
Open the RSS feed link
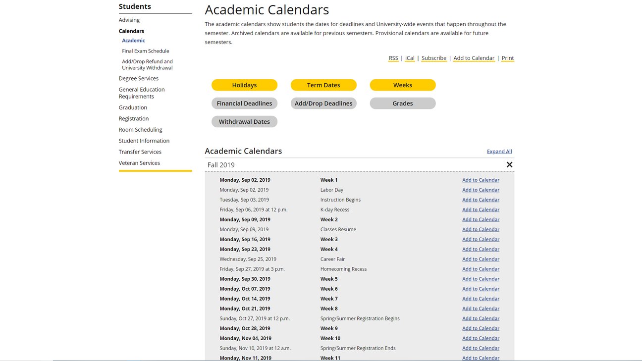coord(393,58)
